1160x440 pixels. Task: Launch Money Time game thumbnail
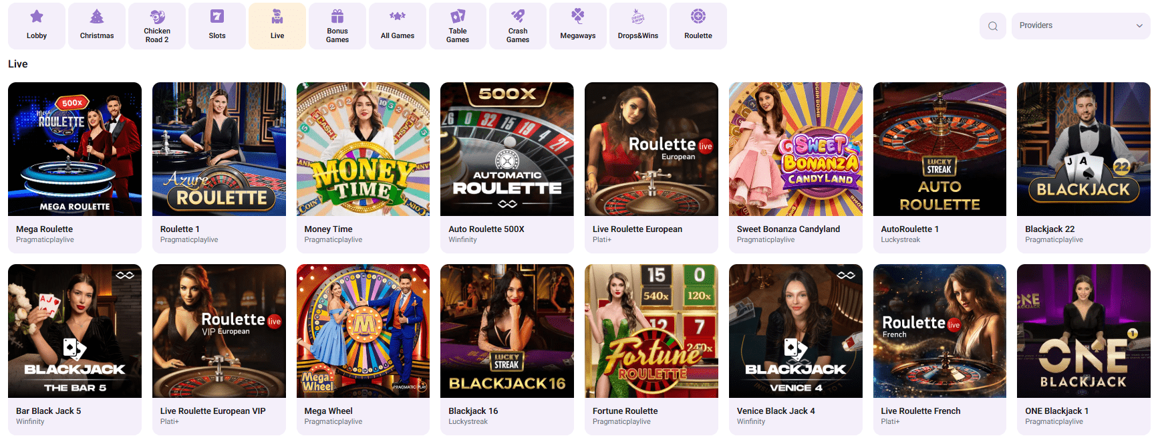coord(363,149)
